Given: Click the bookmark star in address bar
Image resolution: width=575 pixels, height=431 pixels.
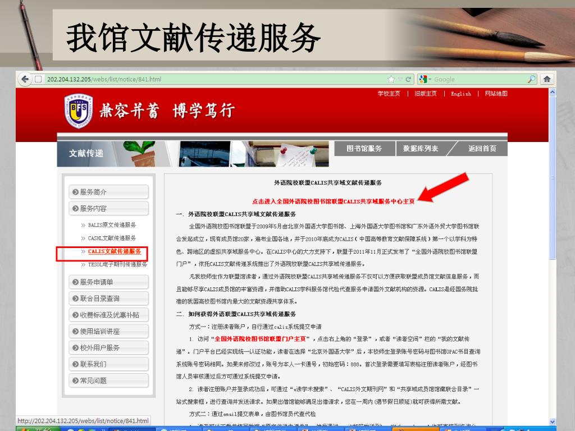Looking at the screenshot, I should pos(391,79).
